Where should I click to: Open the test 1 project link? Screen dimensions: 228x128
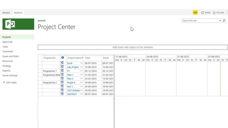[x=70, y=86]
